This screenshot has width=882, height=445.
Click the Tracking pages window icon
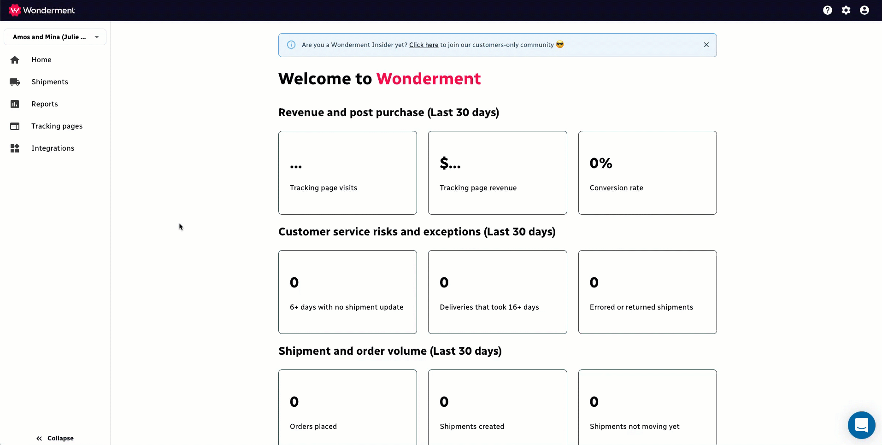15,126
